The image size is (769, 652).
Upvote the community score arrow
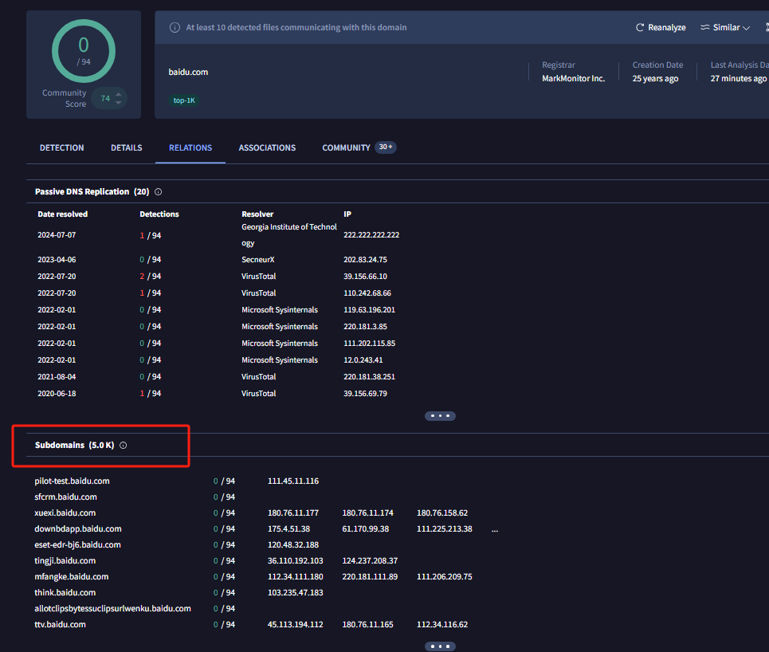(x=118, y=94)
